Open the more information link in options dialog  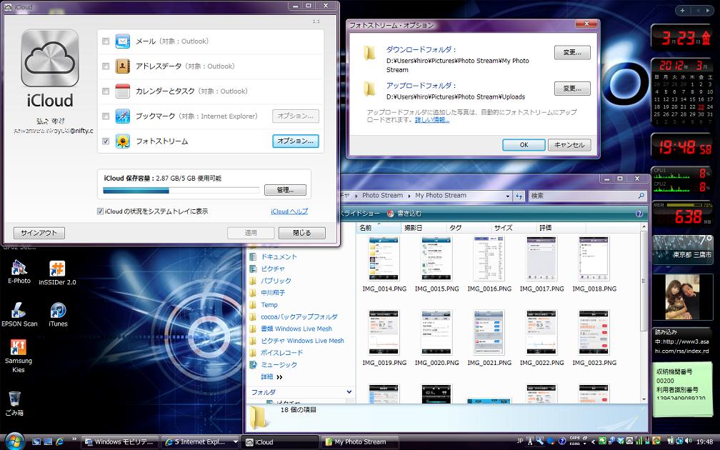tap(432, 120)
